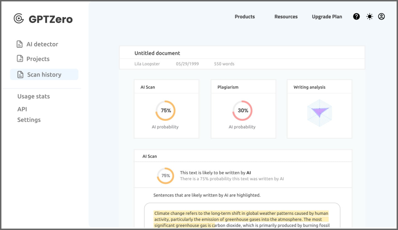Click the 550 words count

tap(224, 64)
